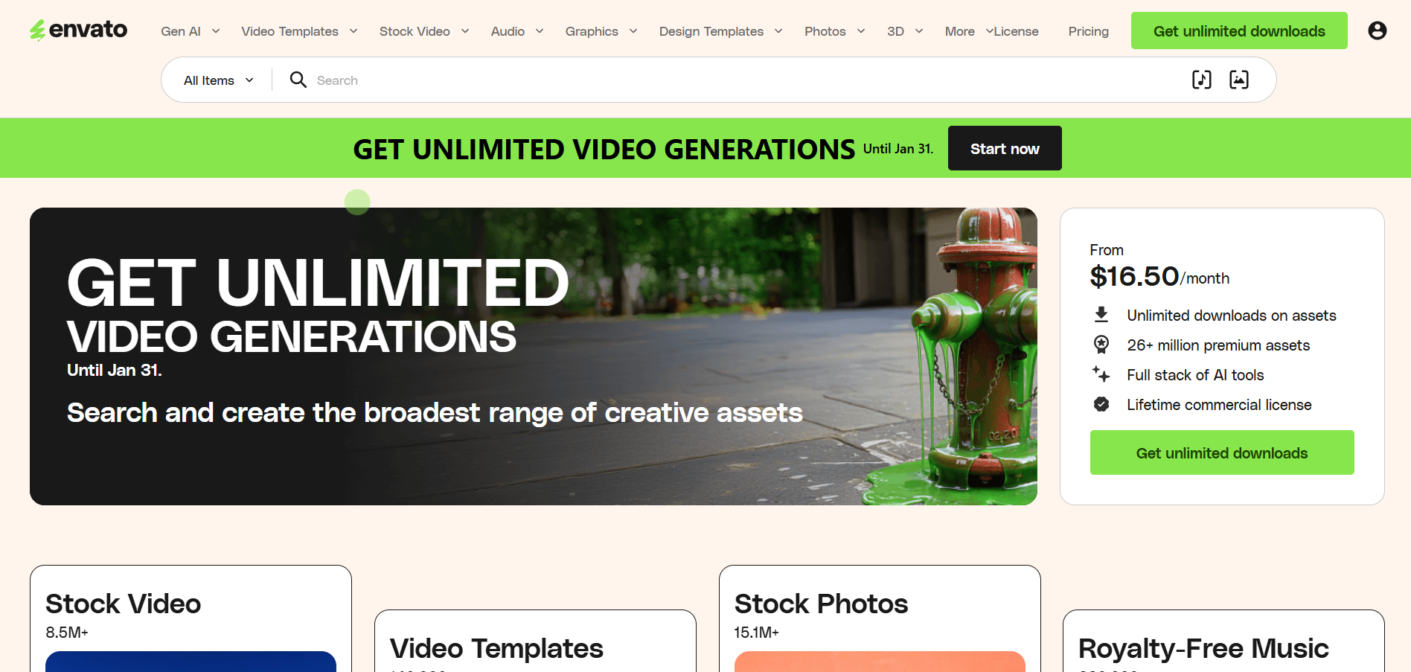Open the Pricing page link
Image resolution: width=1411 pixels, height=672 pixels.
(x=1088, y=31)
